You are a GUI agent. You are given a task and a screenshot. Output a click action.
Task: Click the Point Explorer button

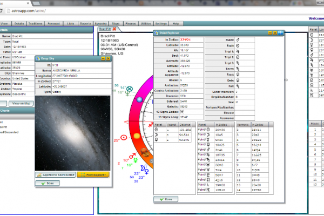(93, 175)
